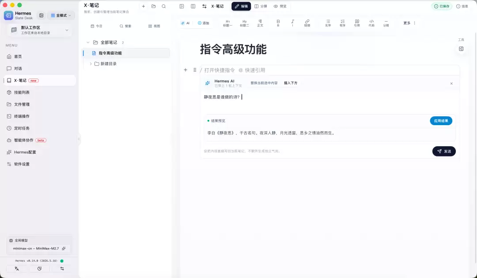Go to 首页 in the sidebar menu
The image size is (477, 278).
40,56
